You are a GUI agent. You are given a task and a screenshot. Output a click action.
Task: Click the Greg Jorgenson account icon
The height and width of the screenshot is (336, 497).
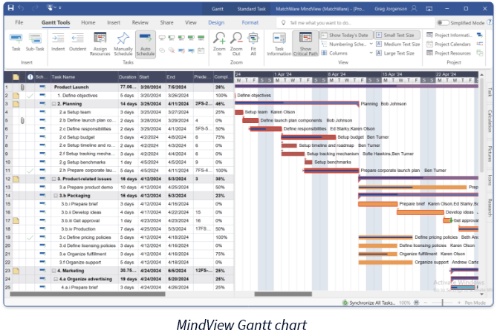pyautogui.click(x=414, y=9)
